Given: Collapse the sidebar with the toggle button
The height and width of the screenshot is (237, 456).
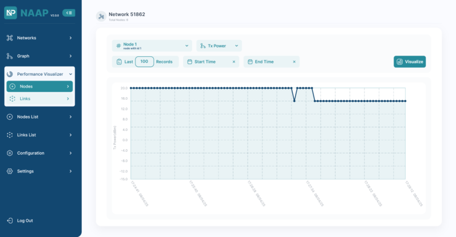Looking at the screenshot, I should click(69, 13).
